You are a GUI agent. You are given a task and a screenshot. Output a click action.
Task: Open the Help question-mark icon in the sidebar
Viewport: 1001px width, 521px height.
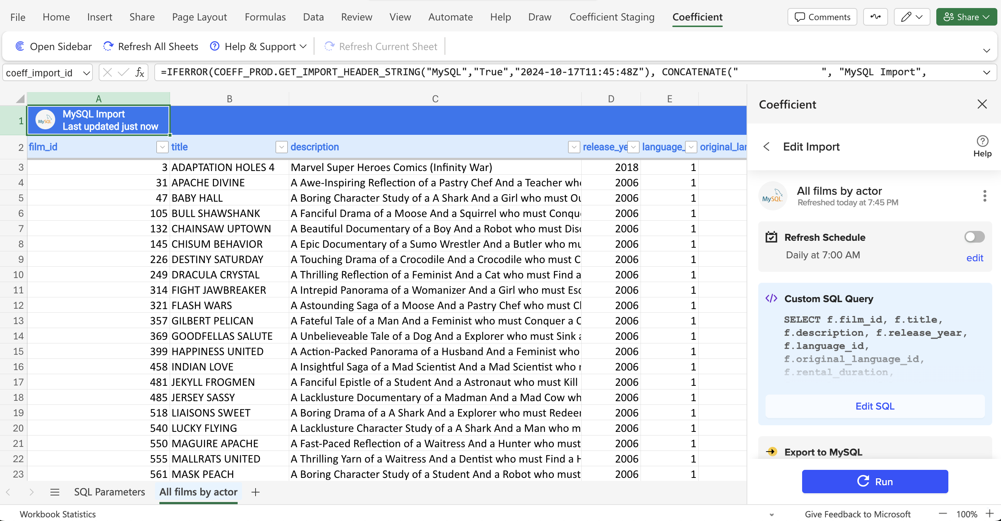tap(982, 141)
